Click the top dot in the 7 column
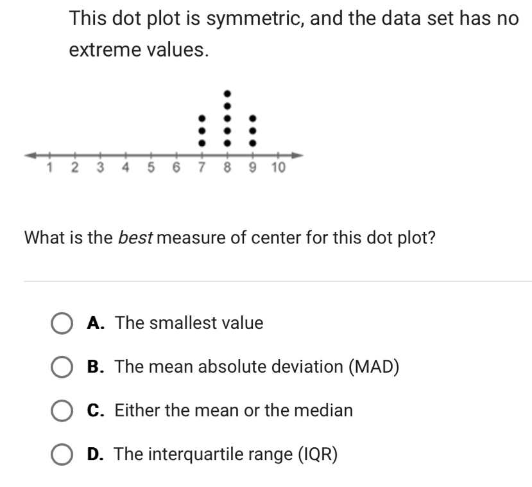The width and height of the screenshot is (532, 487). (x=201, y=118)
